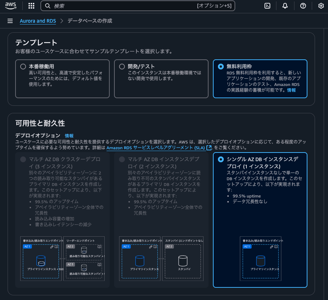This screenshot has width=328, height=300.
Task: Click the primary instance database icon in Single AZ diagram
Action: pyautogui.click(x=261, y=261)
